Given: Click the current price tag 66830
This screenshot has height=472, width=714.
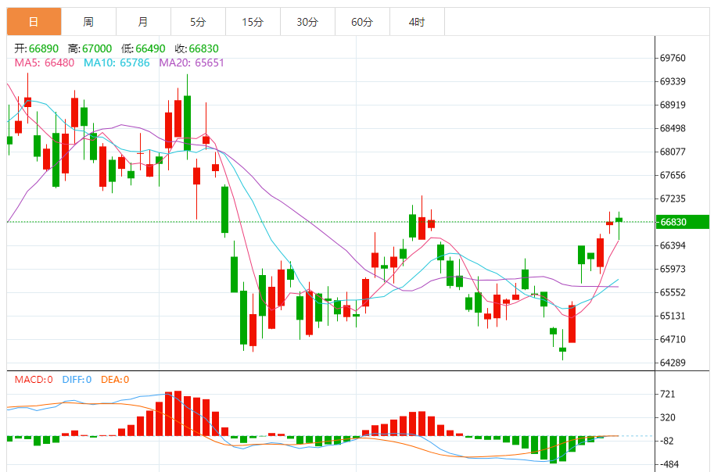Looking at the screenshot, I should click(x=682, y=222).
